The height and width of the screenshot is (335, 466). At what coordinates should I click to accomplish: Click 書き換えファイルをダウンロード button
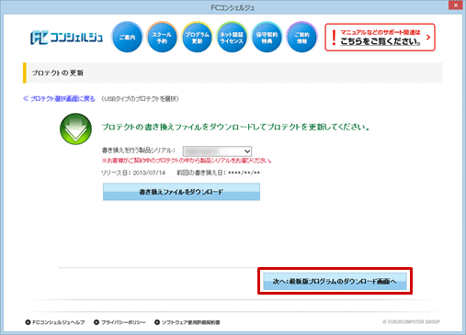181,192
